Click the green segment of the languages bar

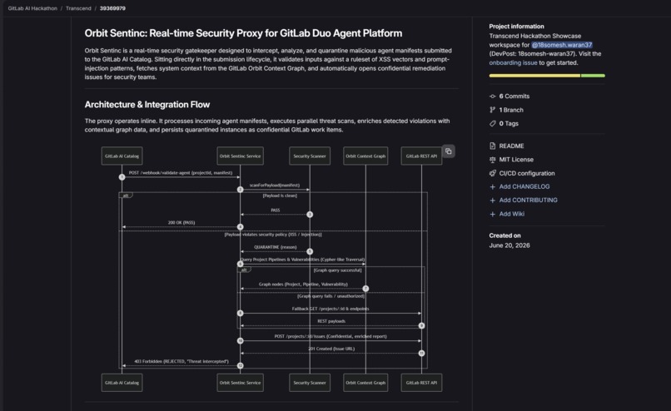[593, 76]
